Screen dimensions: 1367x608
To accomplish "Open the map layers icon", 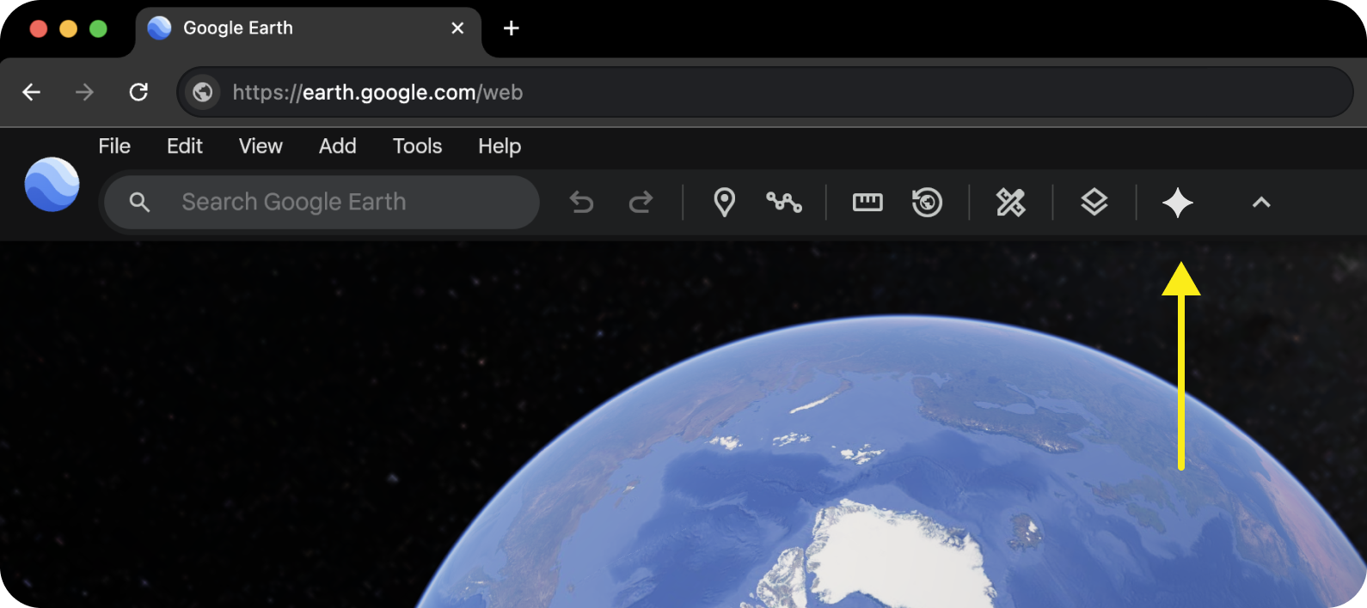I will click(1094, 203).
